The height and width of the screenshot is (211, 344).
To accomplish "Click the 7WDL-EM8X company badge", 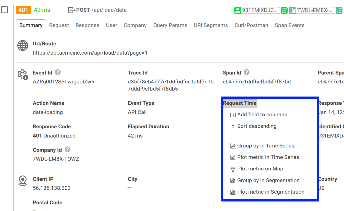I will [312, 10].
